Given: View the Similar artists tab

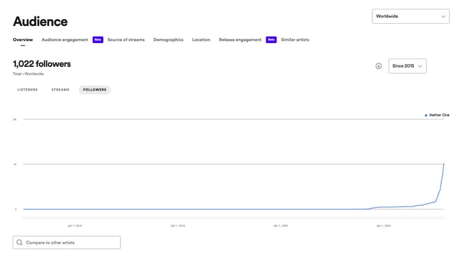Looking at the screenshot, I should coord(295,40).
